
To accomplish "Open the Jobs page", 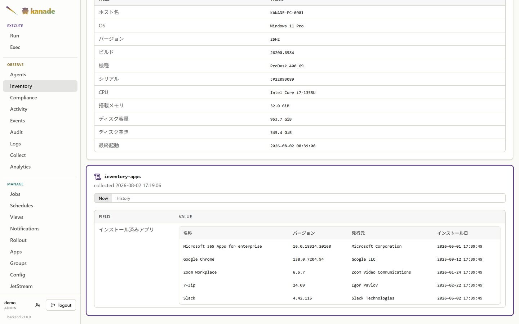I will tap(40, 194).
